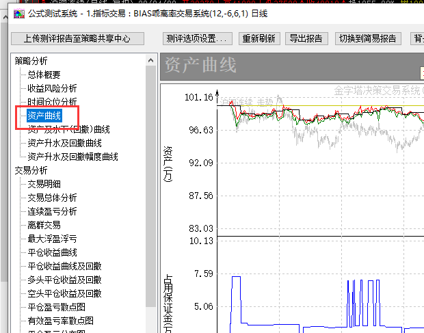The height and width of the screenshot is (333, 424).
Task: Open 资产及水下(回撤)曲线 item
Action: point(68,129)
